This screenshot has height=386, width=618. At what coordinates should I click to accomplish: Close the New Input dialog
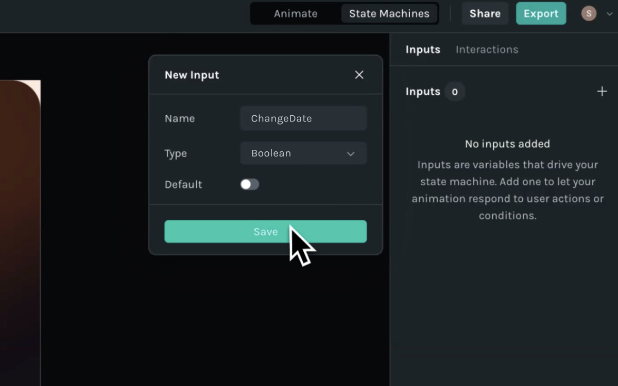[x=359, y=75]
